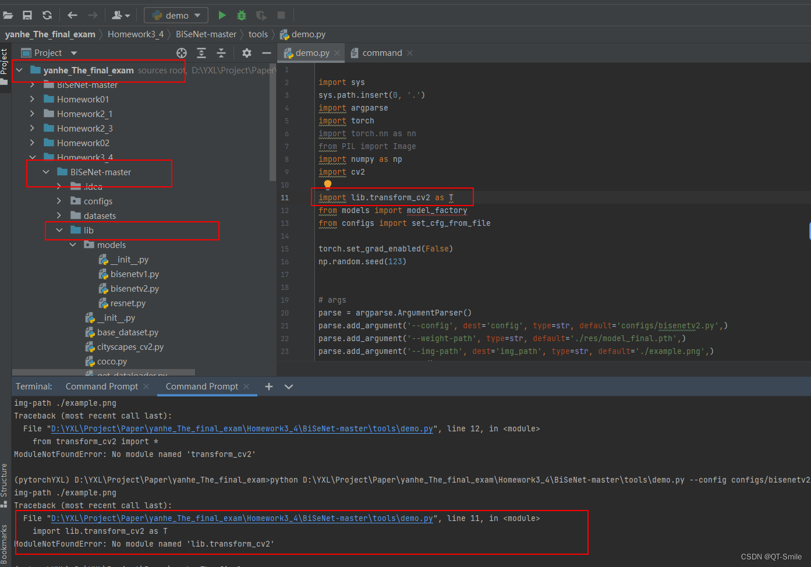Click the Homework3_4 breadcrumb
Viewport: 811px width, 567px height.
tap(136, 34)
